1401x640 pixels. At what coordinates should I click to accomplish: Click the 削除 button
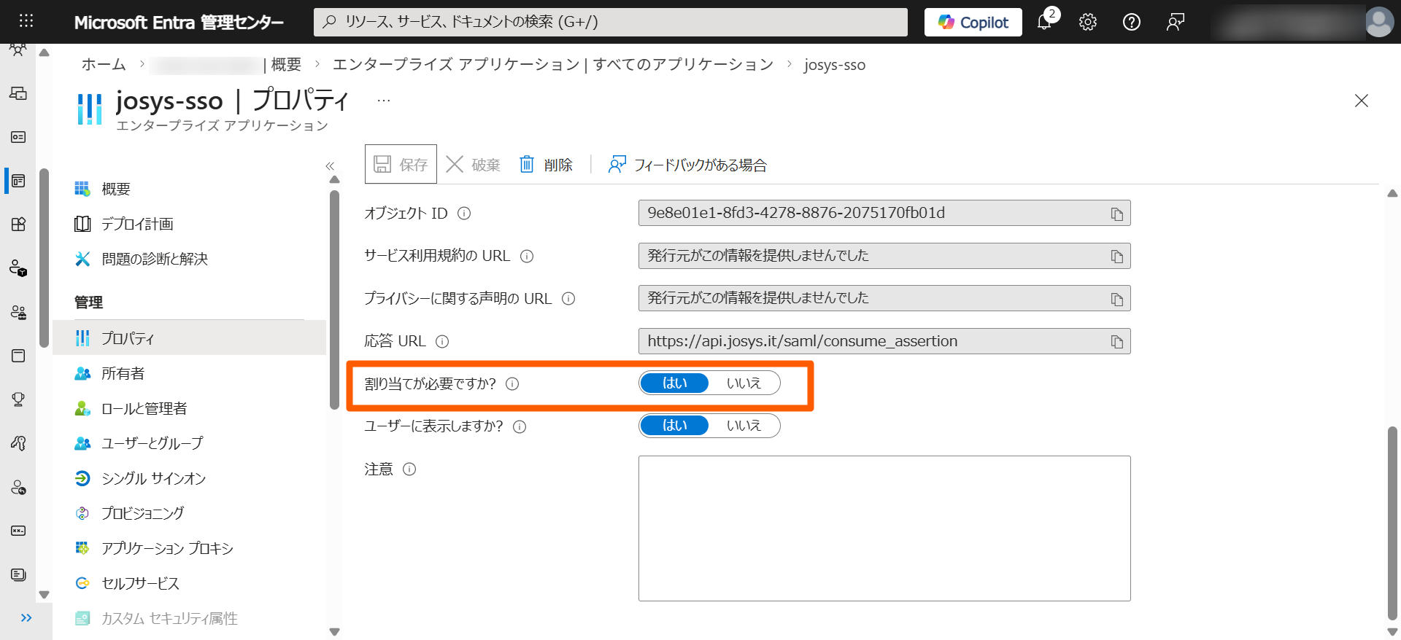(x=547, y=165)
